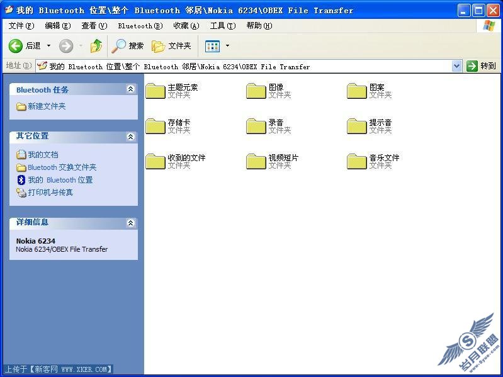This screenshot has height=377, width=503.
Task: Open the 收藏(A) menu
Action: click(x=186, y=26)
